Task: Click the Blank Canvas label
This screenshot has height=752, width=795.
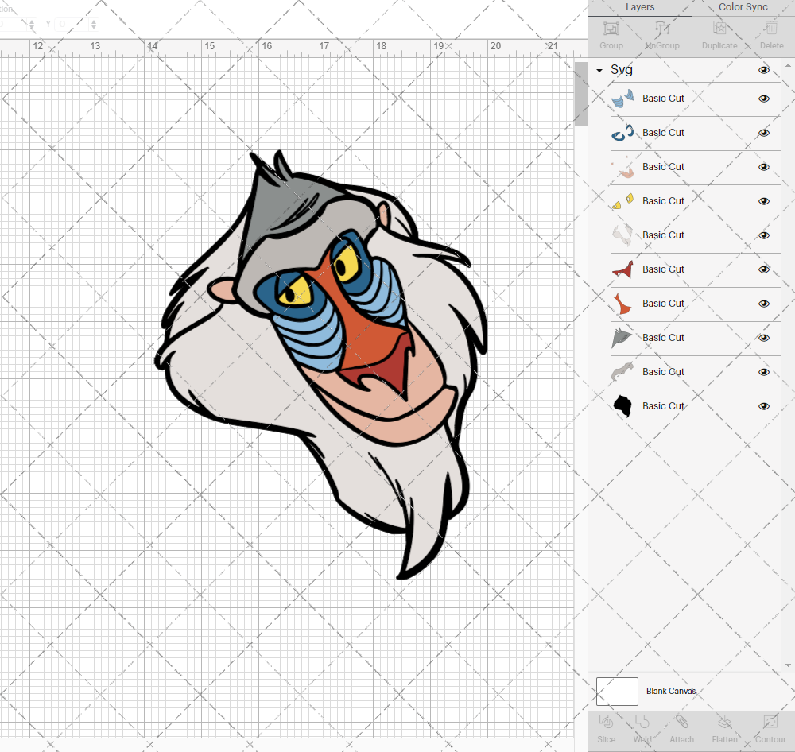Action: [x=671, y=691]
